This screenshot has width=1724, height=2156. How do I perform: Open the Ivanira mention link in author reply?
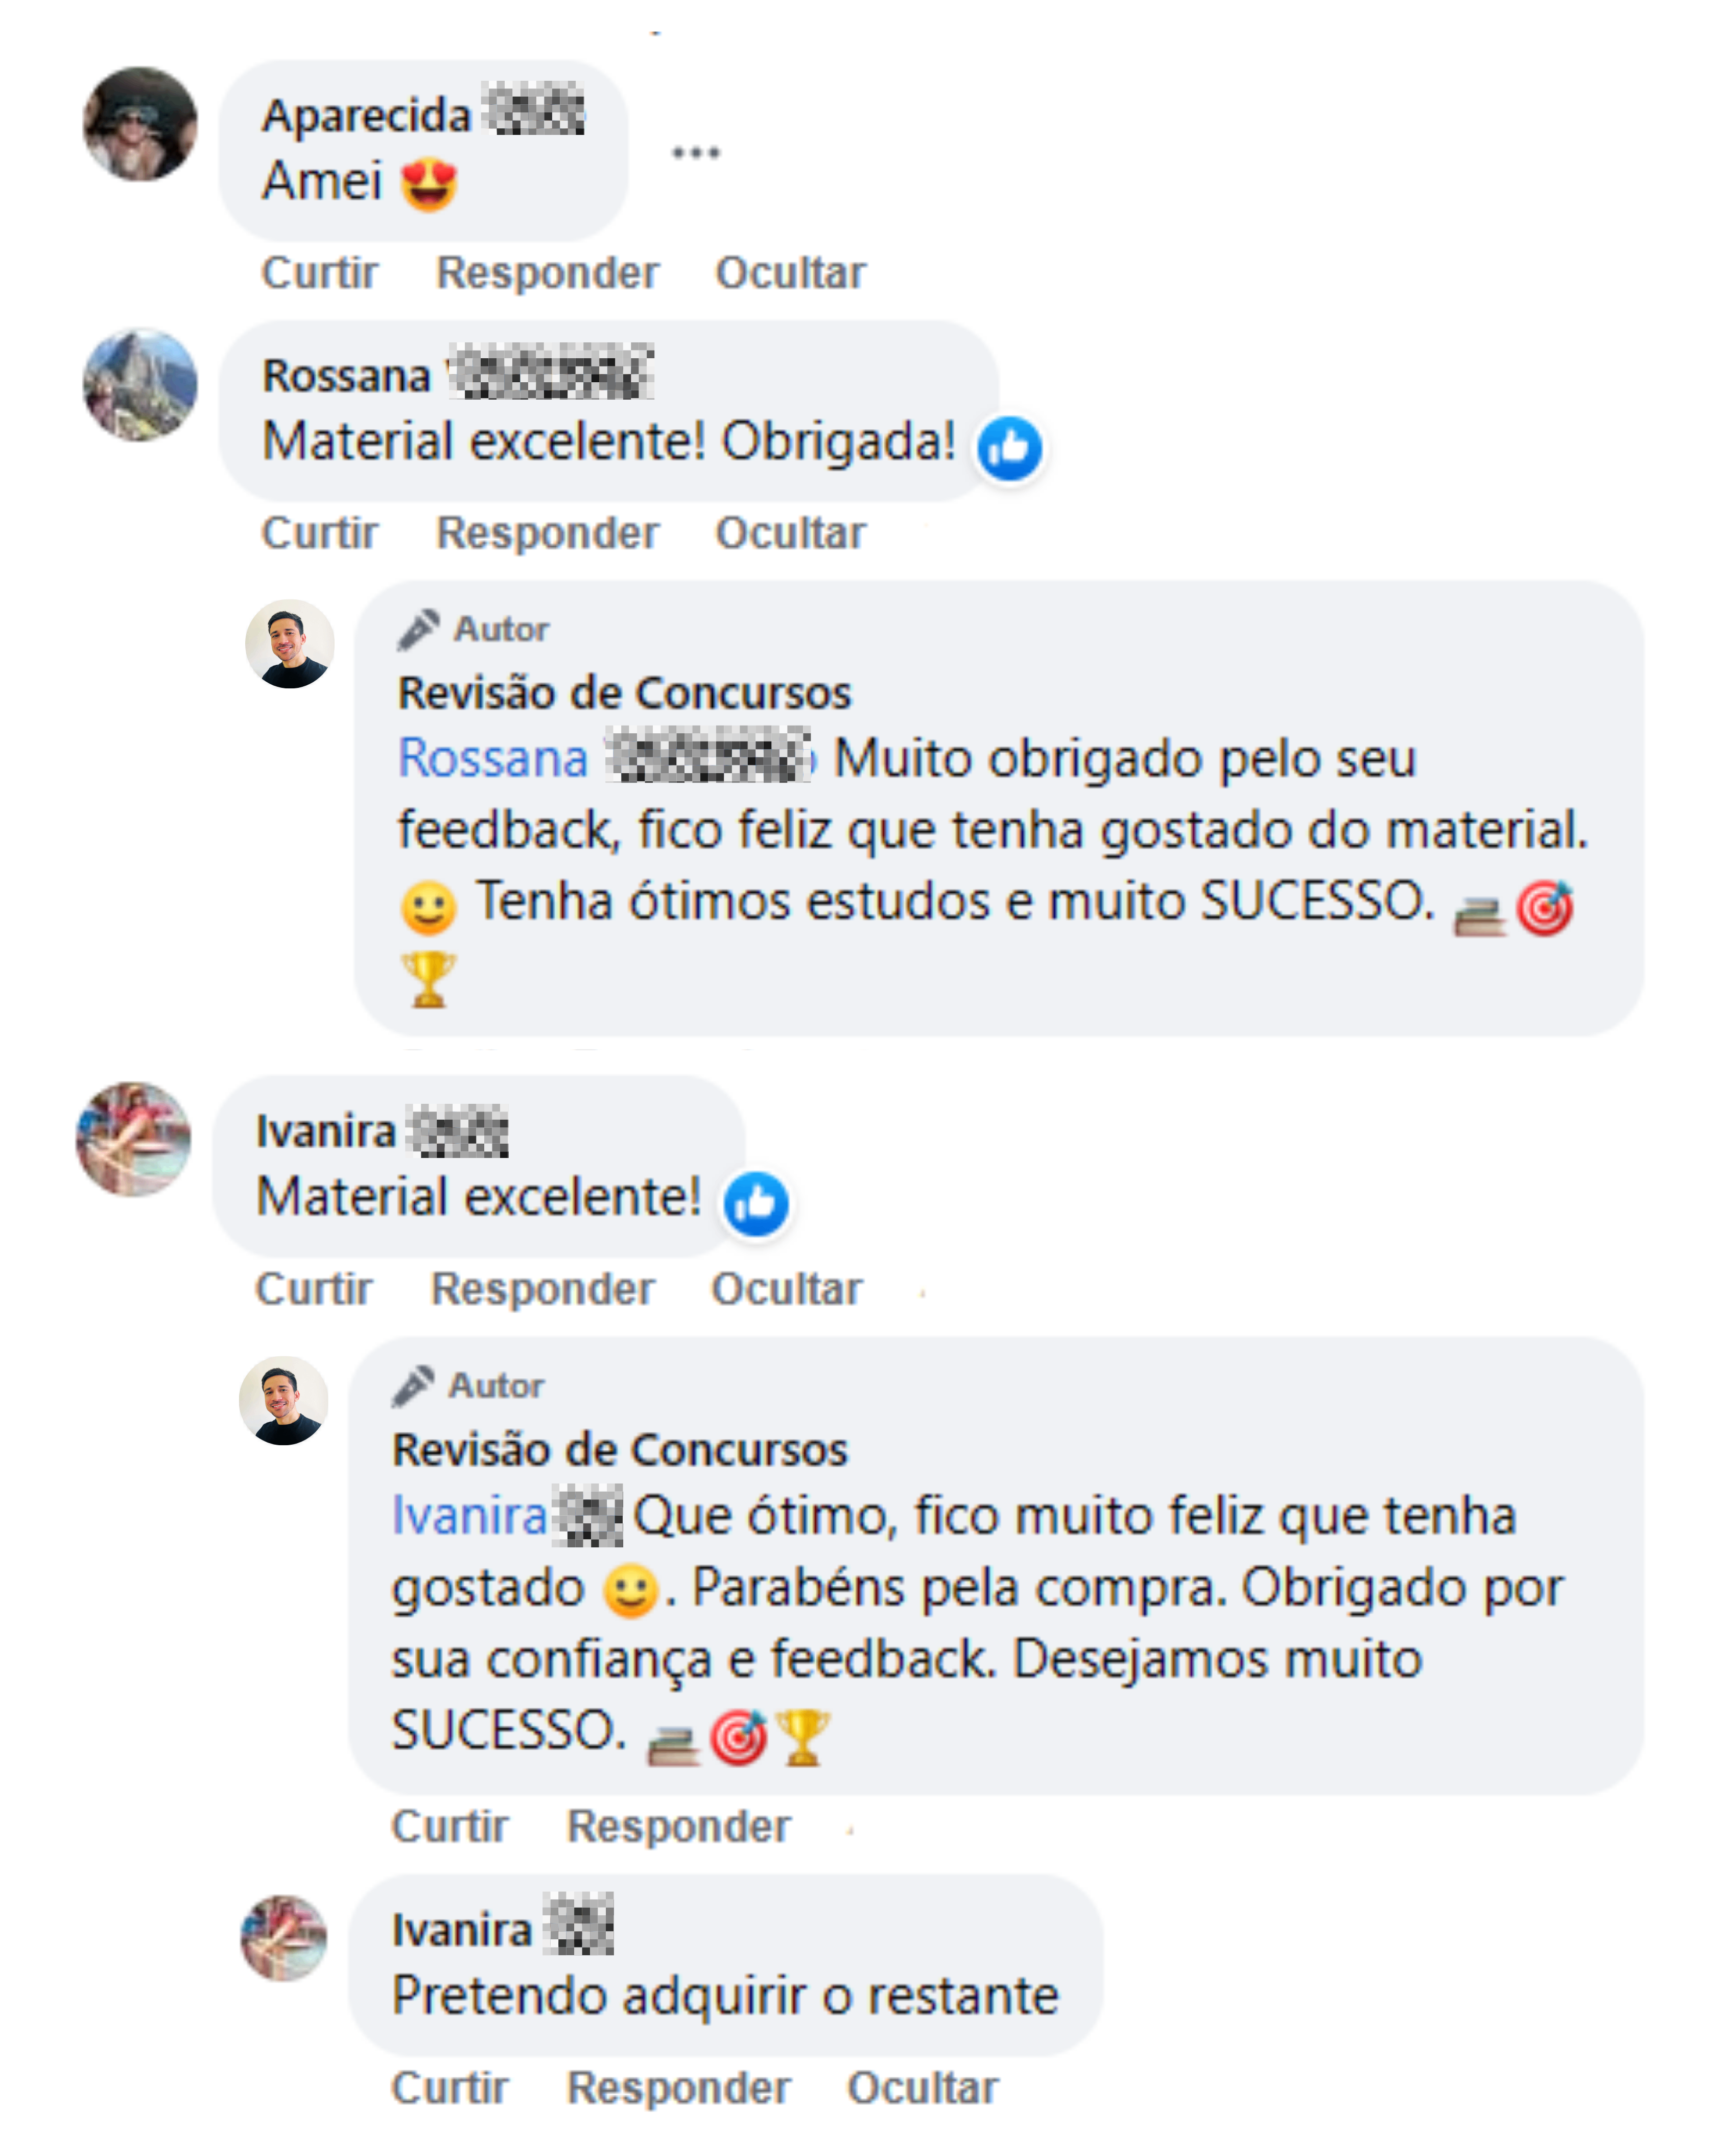[x=470, y=1515]
